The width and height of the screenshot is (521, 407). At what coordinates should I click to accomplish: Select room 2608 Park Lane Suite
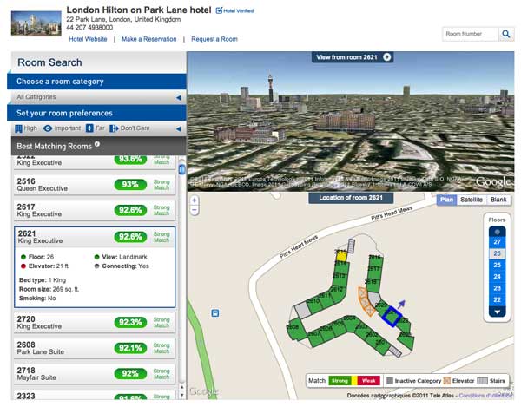(95, 348)
